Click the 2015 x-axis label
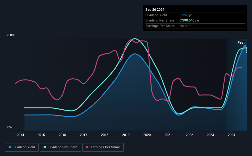The width and height of the screenshot is (252, 156). [x=41, y=135]
